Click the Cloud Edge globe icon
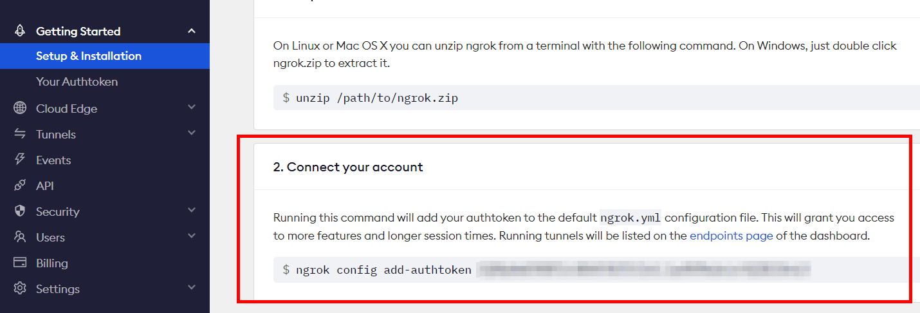 (x=20, y=108)
